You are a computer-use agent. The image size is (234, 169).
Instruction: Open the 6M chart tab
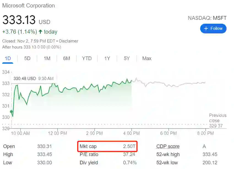click(66, 58)
